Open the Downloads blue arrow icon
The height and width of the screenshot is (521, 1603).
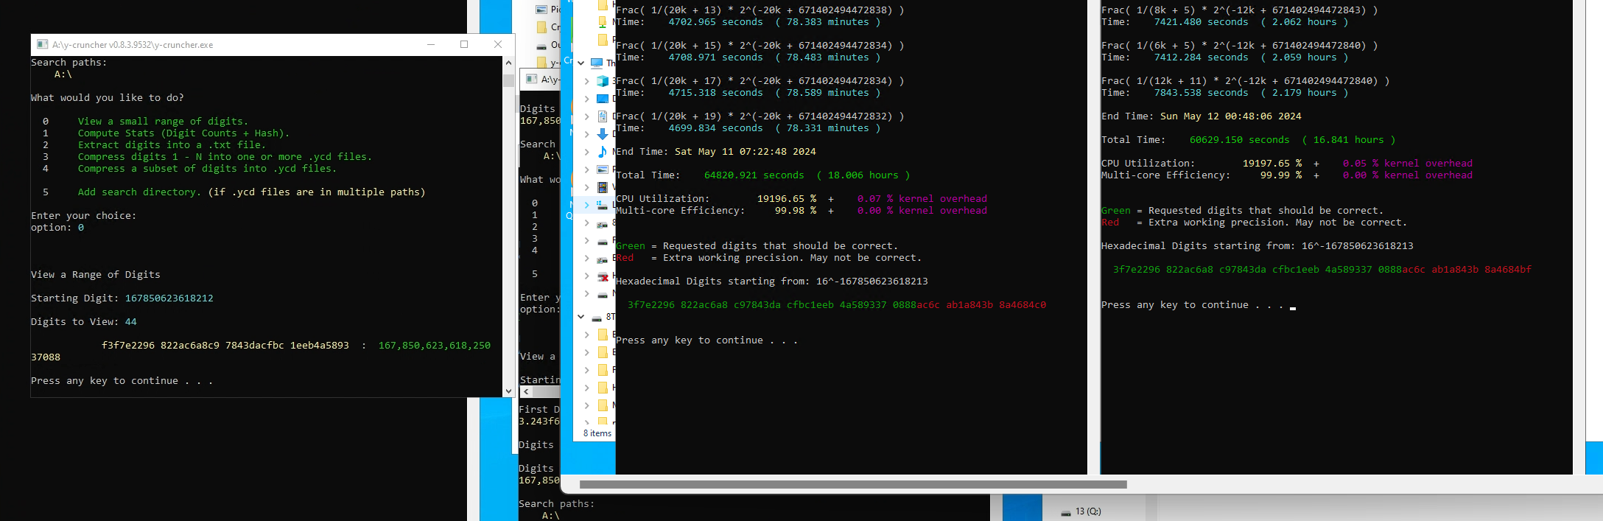coord(602,134)
